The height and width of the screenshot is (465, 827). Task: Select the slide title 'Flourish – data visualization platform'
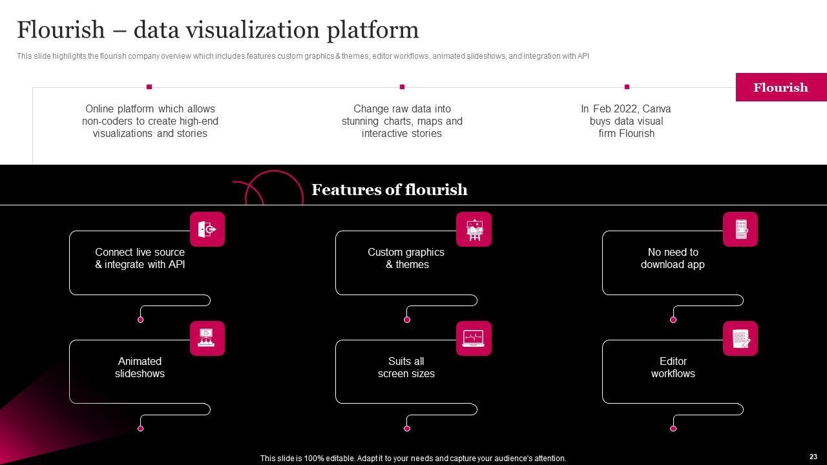pos(218,30)
